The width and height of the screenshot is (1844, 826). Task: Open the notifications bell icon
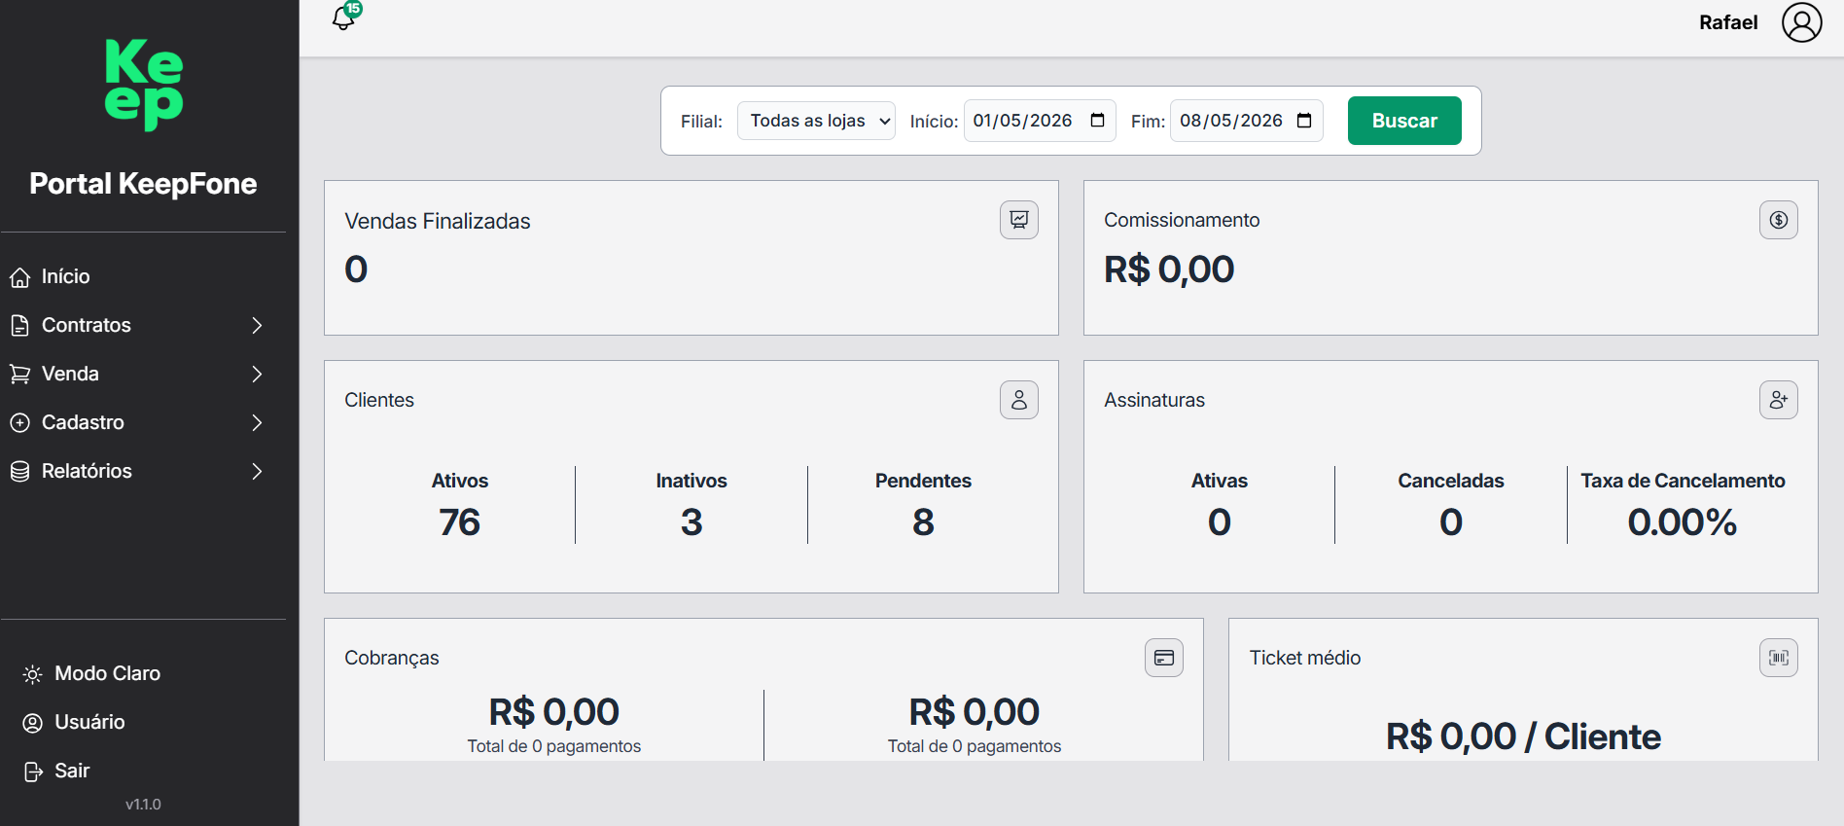343,18
